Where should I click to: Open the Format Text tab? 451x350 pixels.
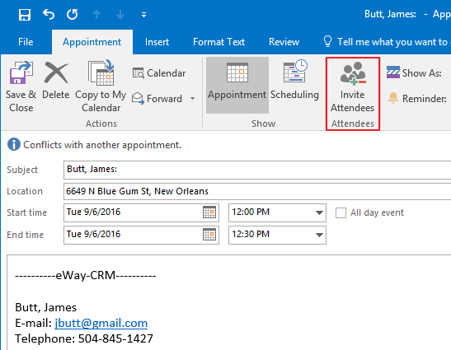coord(218,42)
